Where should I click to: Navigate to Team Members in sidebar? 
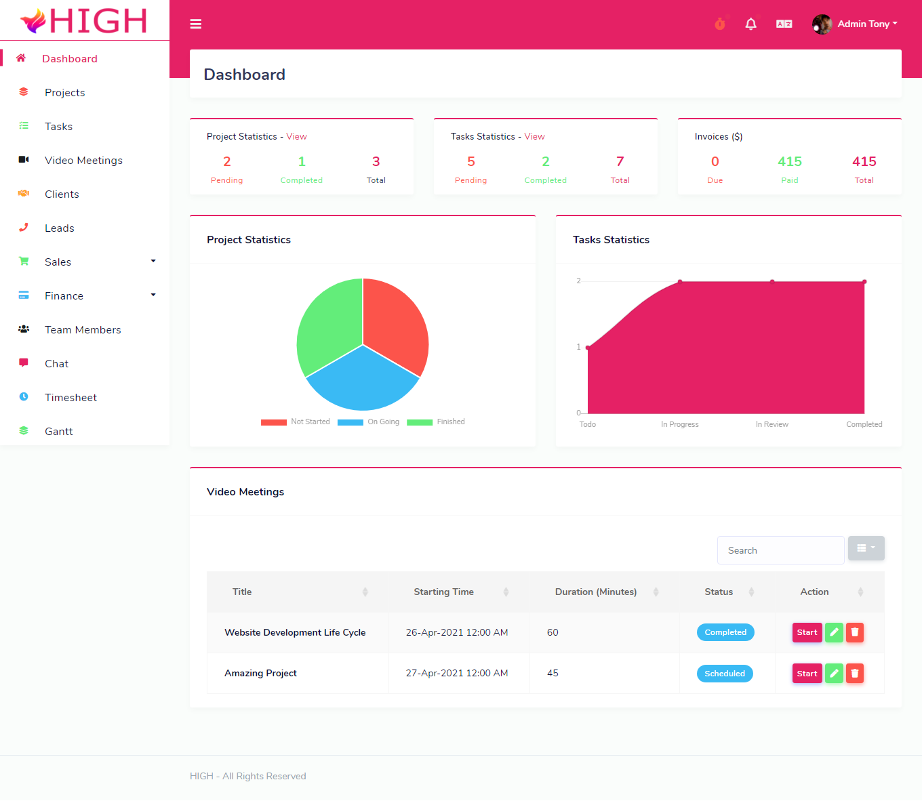(x=82, y=329)
